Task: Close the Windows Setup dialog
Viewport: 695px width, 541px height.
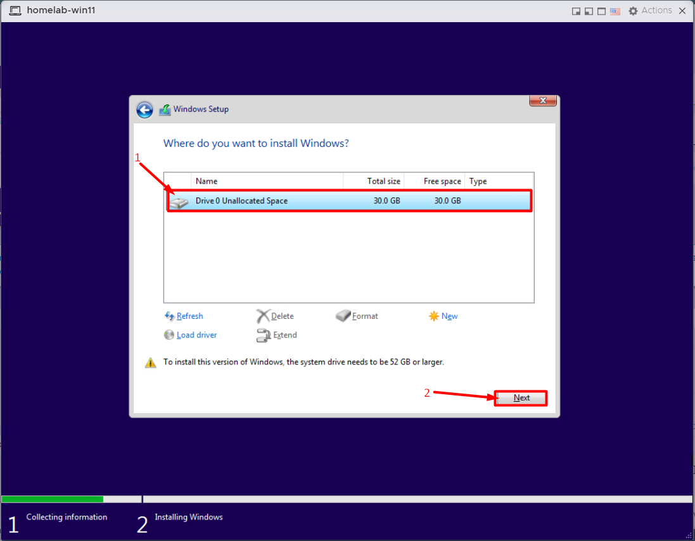Action: pos(542,101)
